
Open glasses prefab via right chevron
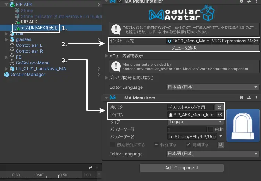(99, 39)
